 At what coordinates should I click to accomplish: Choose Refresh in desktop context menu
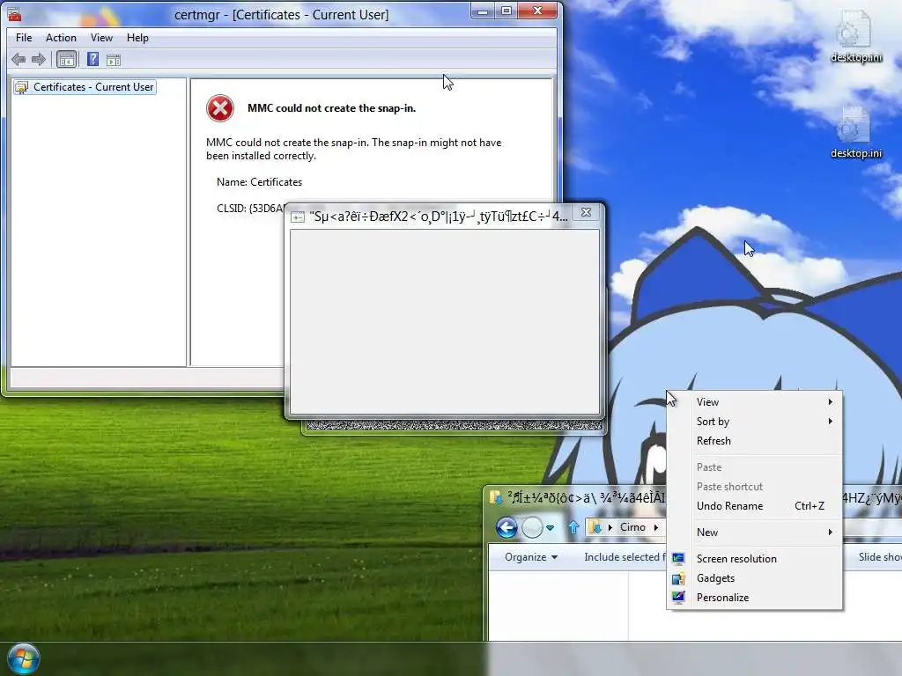(755, 441)
